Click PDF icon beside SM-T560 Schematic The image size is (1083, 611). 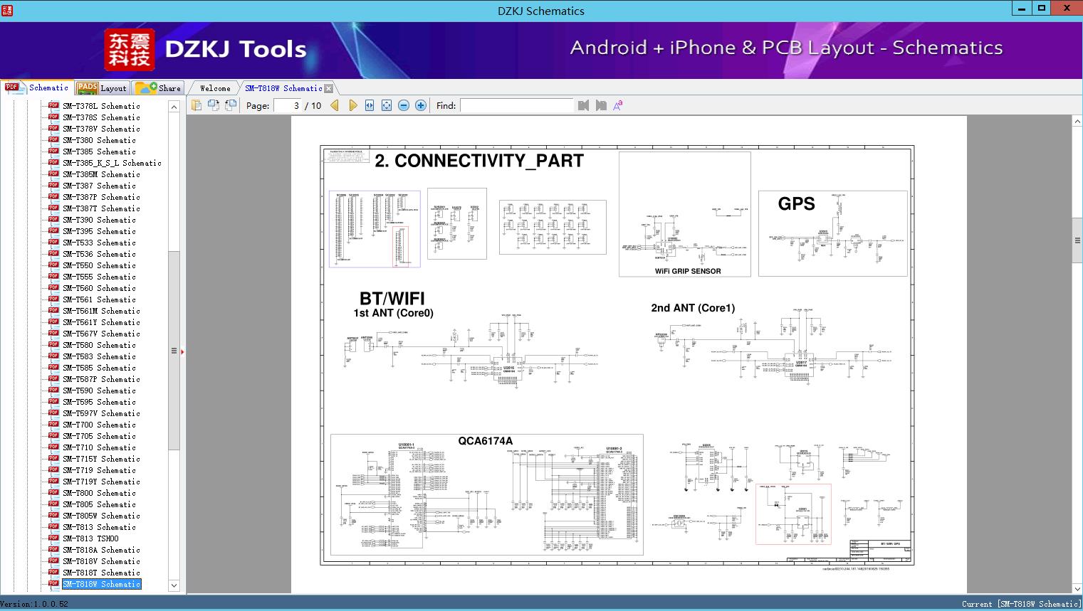53,287
